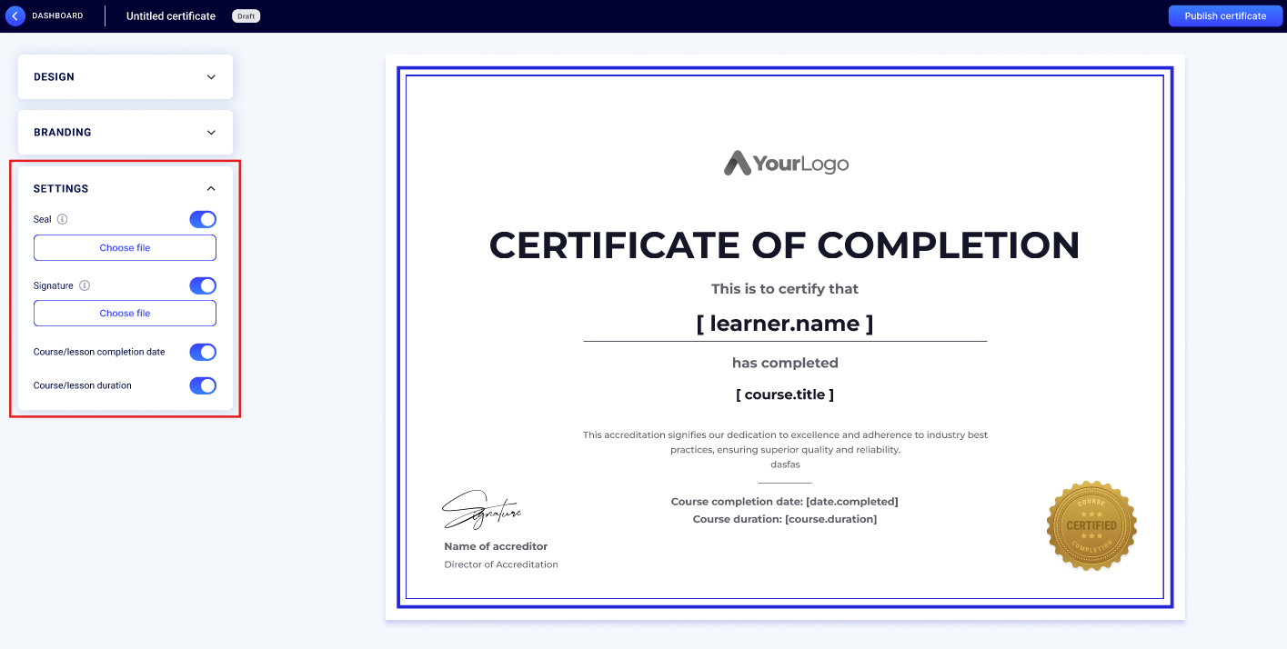The height and width of the screenshot is (649, 1287).
Task: Click the Untitled certificate title field
Action: [x=171, y=16]
